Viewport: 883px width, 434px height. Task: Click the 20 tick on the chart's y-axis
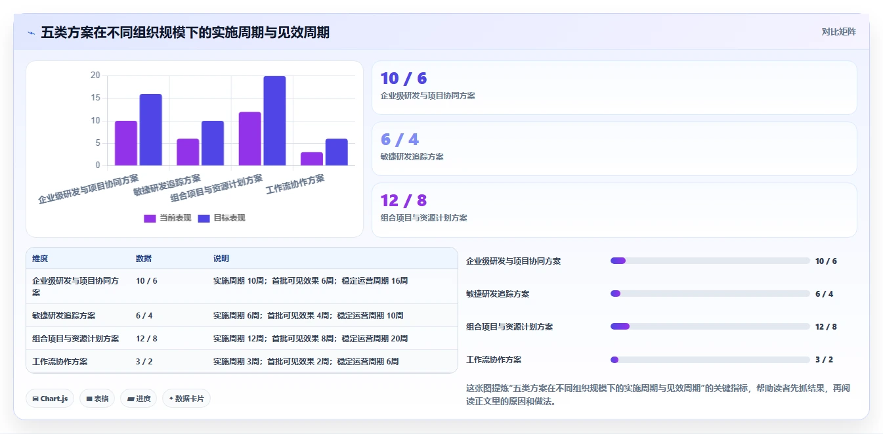[x=95, y=76]
